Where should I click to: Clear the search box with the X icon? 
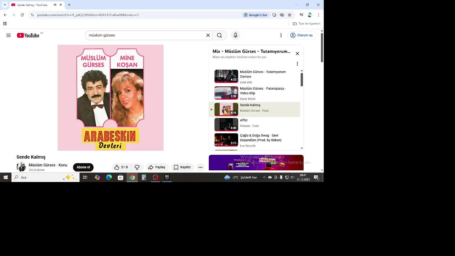click(208, 35)
